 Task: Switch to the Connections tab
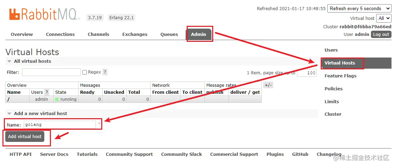coord(60,34)
